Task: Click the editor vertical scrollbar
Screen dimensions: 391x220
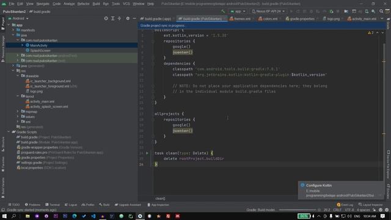Action: pos(384,112)
